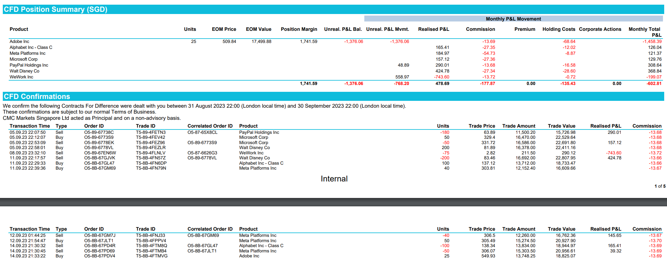Click the page indicator 1 of 5
Viewport: 667px width, 263px height.
(660, 186)
